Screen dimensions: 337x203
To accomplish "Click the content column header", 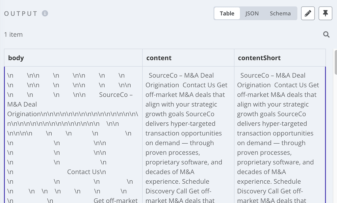I will [x=159, y=58].
